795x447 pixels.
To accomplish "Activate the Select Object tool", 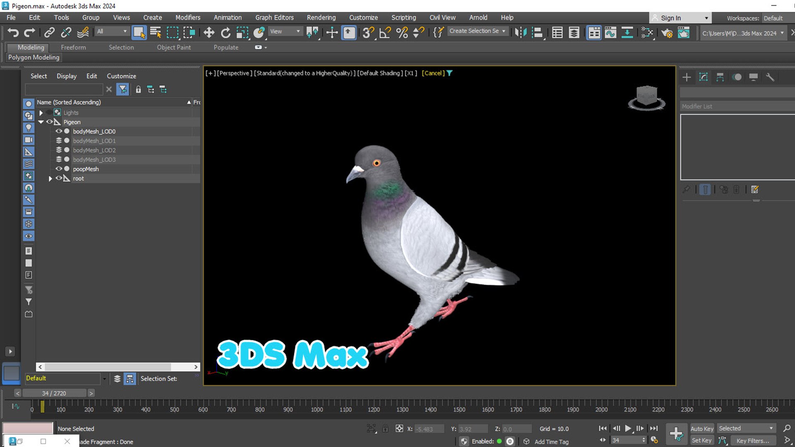I will tap(139, 32).
